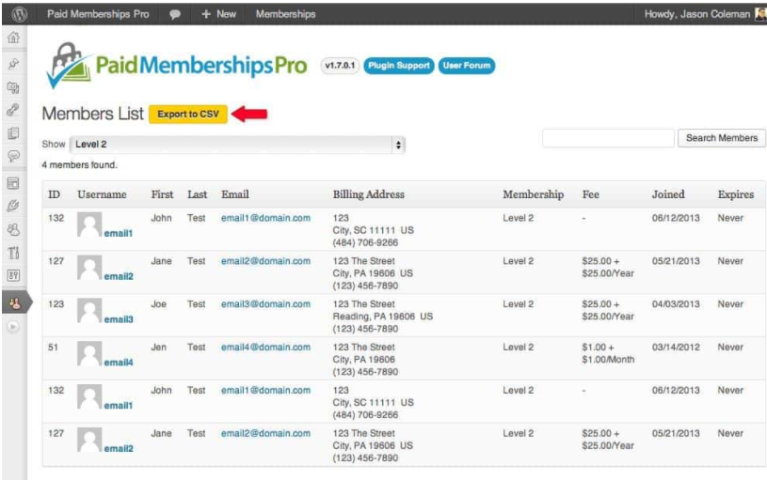Open the Links sidebar icon
The height and width of the screenshot is (480, 767).
tap(13, 110)
